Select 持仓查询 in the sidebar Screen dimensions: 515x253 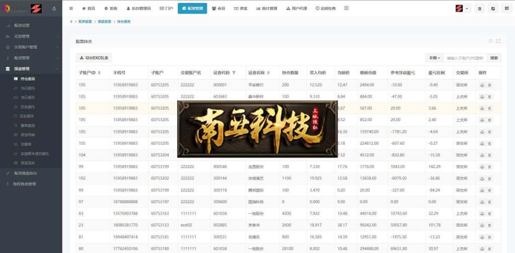[x=28, y=79]
